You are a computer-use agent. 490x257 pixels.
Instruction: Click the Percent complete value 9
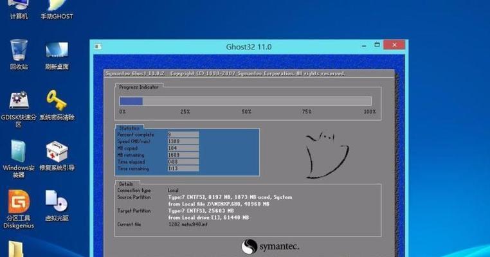(x=183, y=134)
